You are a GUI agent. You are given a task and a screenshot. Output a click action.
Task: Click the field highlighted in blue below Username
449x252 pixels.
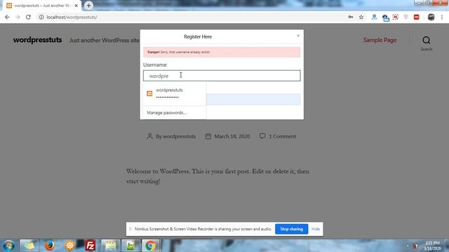253,99
